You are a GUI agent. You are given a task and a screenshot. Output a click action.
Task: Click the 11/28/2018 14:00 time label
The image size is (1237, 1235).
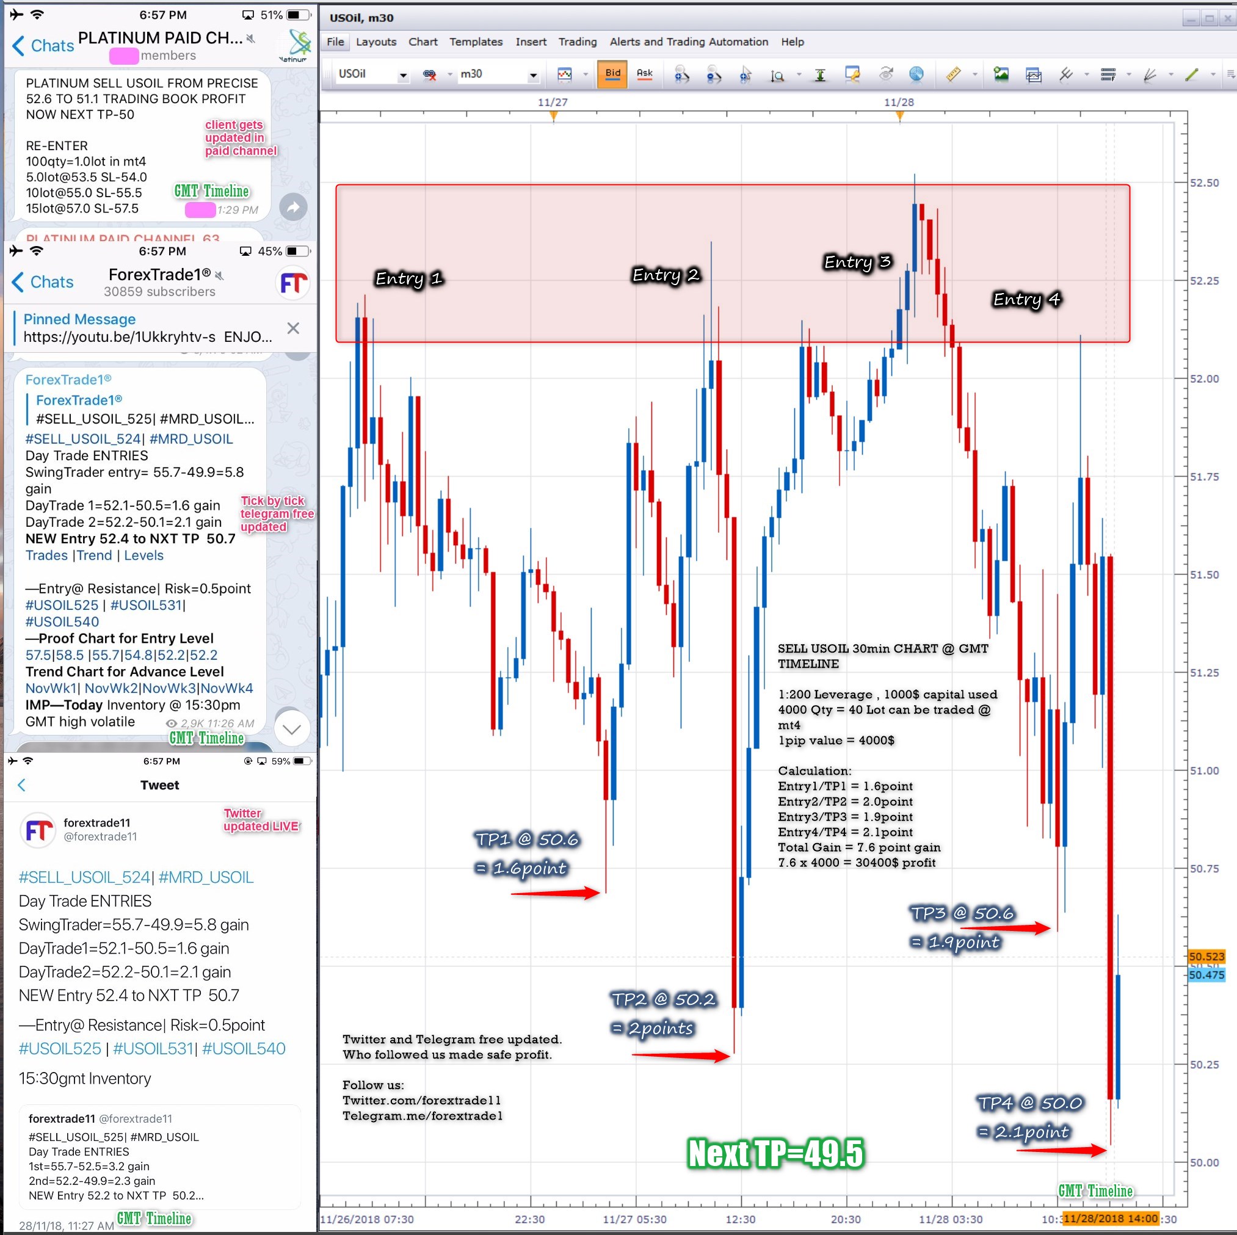[x=1110, y=1219]
